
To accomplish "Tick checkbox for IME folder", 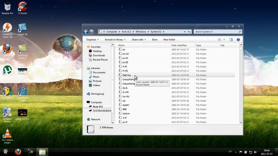I will pos(120,109).
